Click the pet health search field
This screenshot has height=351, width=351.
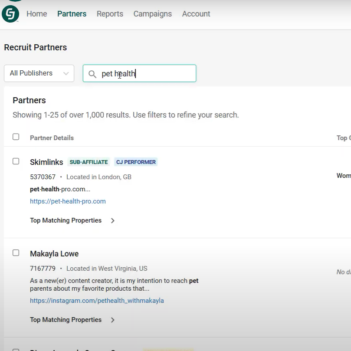point(145,74)
